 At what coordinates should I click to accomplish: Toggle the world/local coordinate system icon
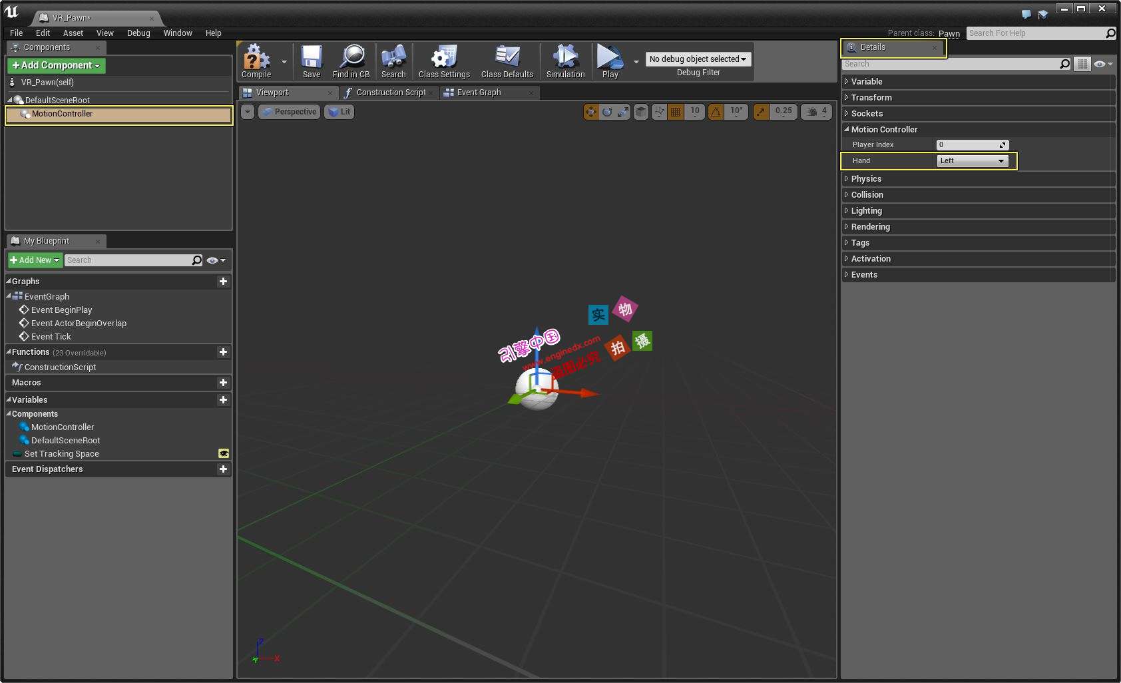[x=640, y=112]
